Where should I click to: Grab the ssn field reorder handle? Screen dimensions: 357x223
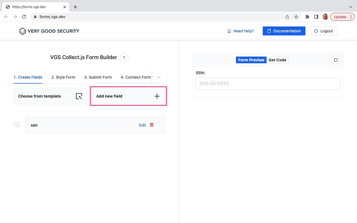coord(17,125)
